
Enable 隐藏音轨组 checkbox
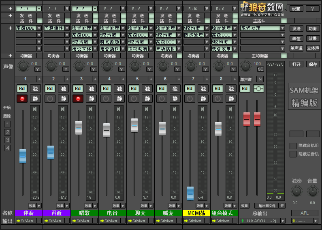click(293, 146)
